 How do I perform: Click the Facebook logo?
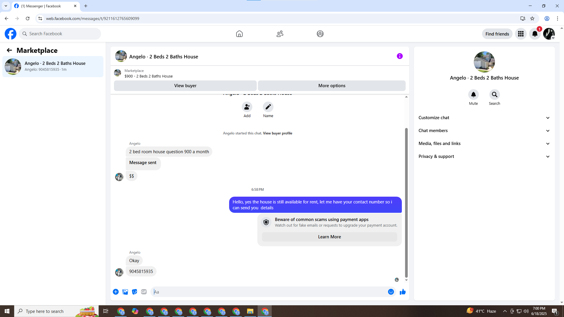(11, 34)
